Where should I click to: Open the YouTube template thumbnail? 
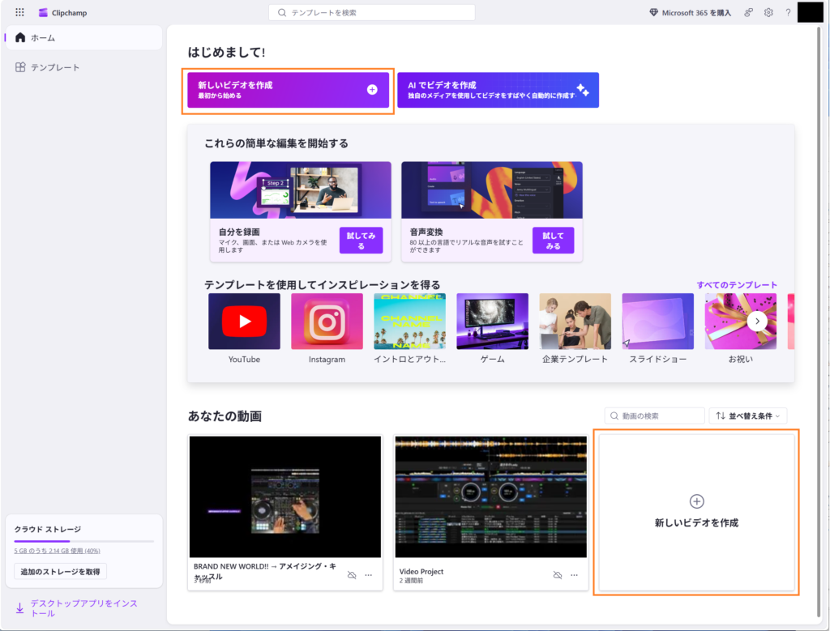[x=244, y=322]
